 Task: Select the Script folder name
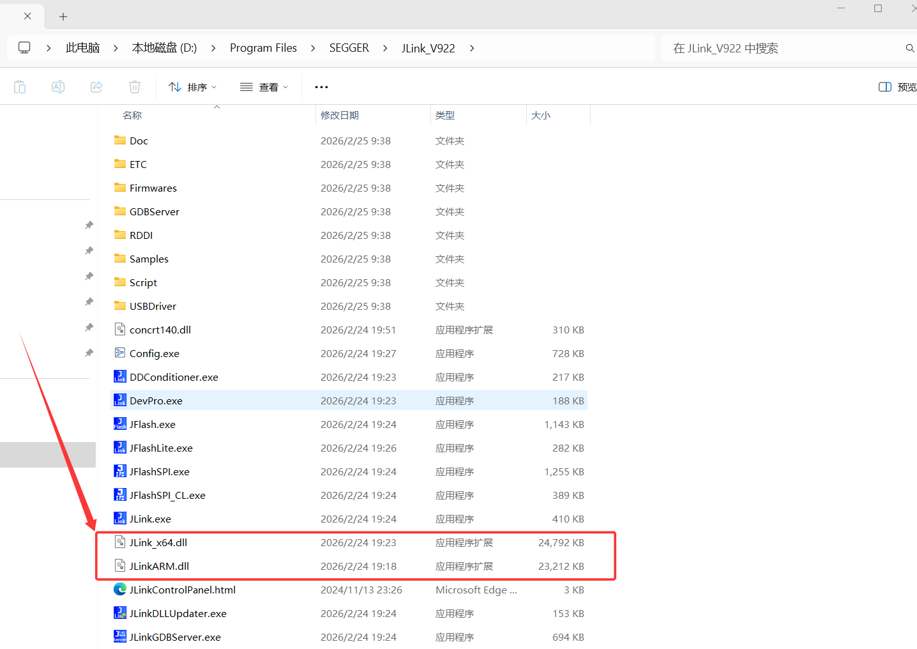(143, 282)
